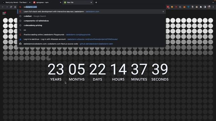This screenshot has height=121, width=216.
Task: Toggle the browser side panel icon
Action: (205, 7)
